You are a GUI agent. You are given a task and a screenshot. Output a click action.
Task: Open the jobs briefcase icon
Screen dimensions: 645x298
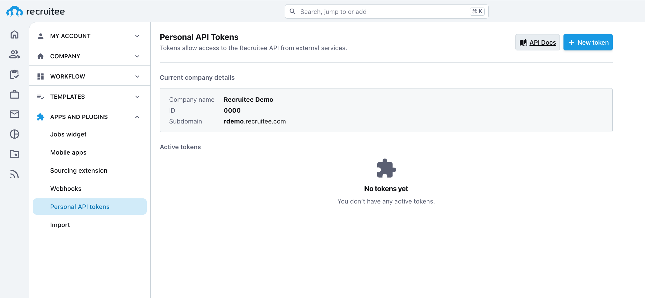pos(14,94)
